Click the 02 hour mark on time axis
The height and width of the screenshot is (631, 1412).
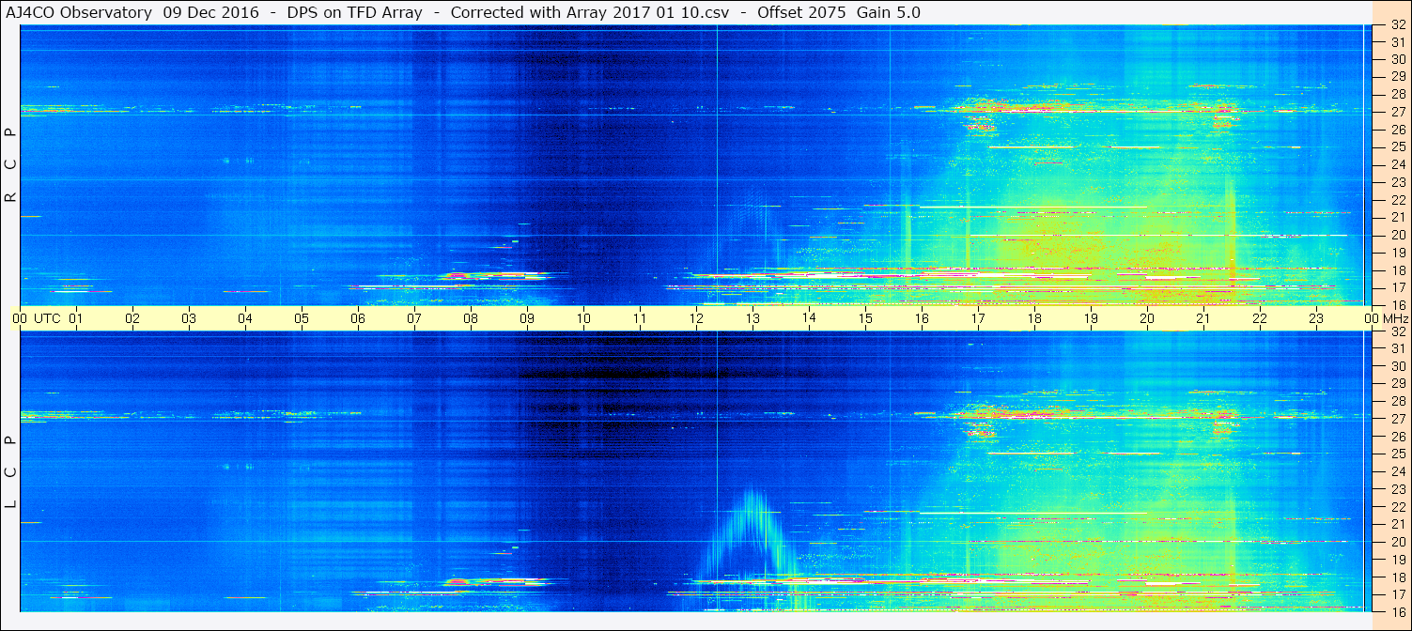click(x=132, y=318)
